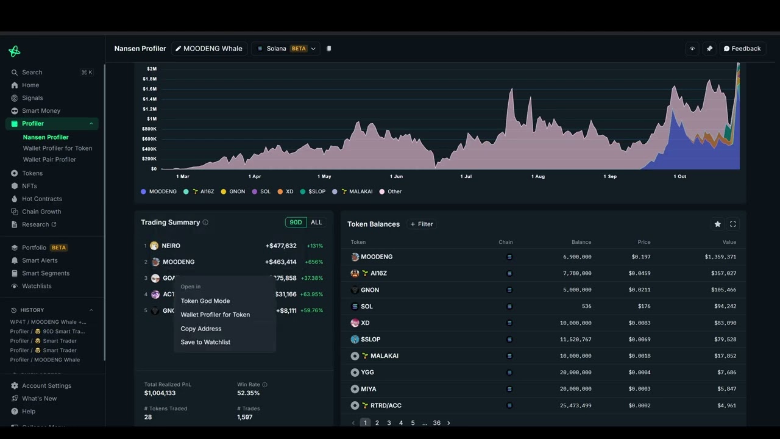This screenshot has width=780, height=439.
Task: Open the Home icon in sidebar
Action: point(15,85)
